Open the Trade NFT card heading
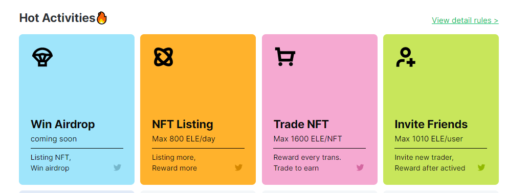 (301, 124)
